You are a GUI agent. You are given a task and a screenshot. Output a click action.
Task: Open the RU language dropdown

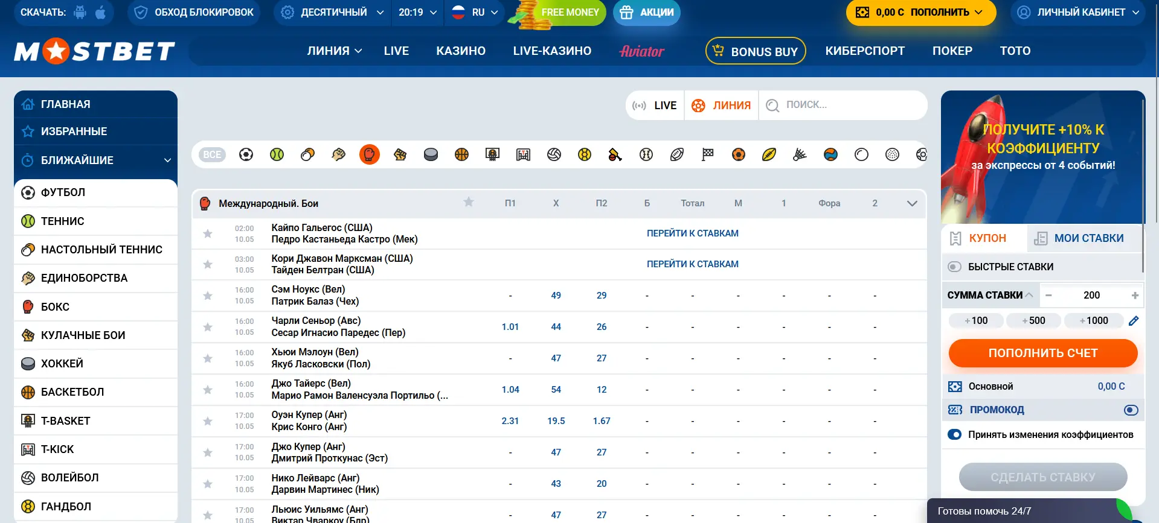click(x=475, y=12)
